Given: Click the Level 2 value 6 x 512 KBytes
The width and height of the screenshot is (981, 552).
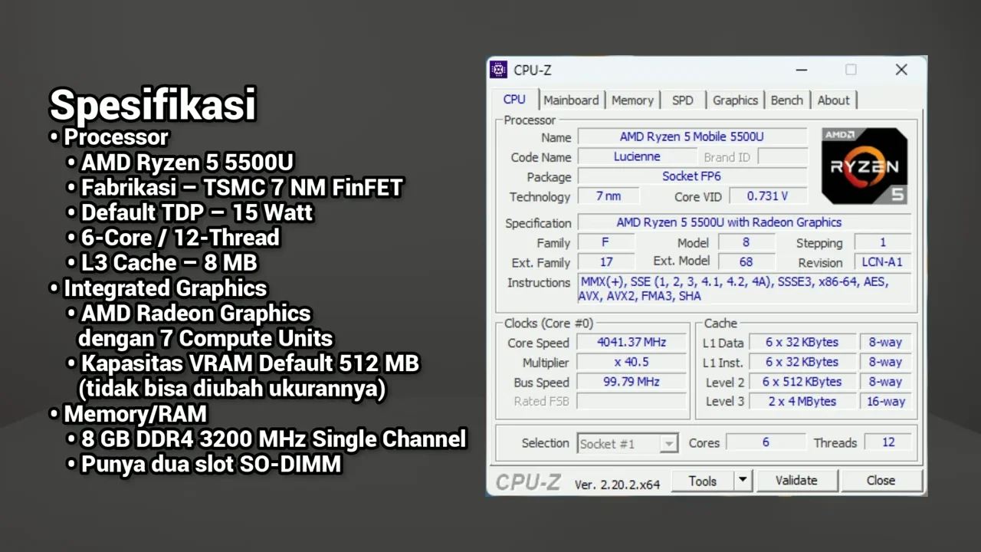Looking at the screenshot, I should [802, 382].
